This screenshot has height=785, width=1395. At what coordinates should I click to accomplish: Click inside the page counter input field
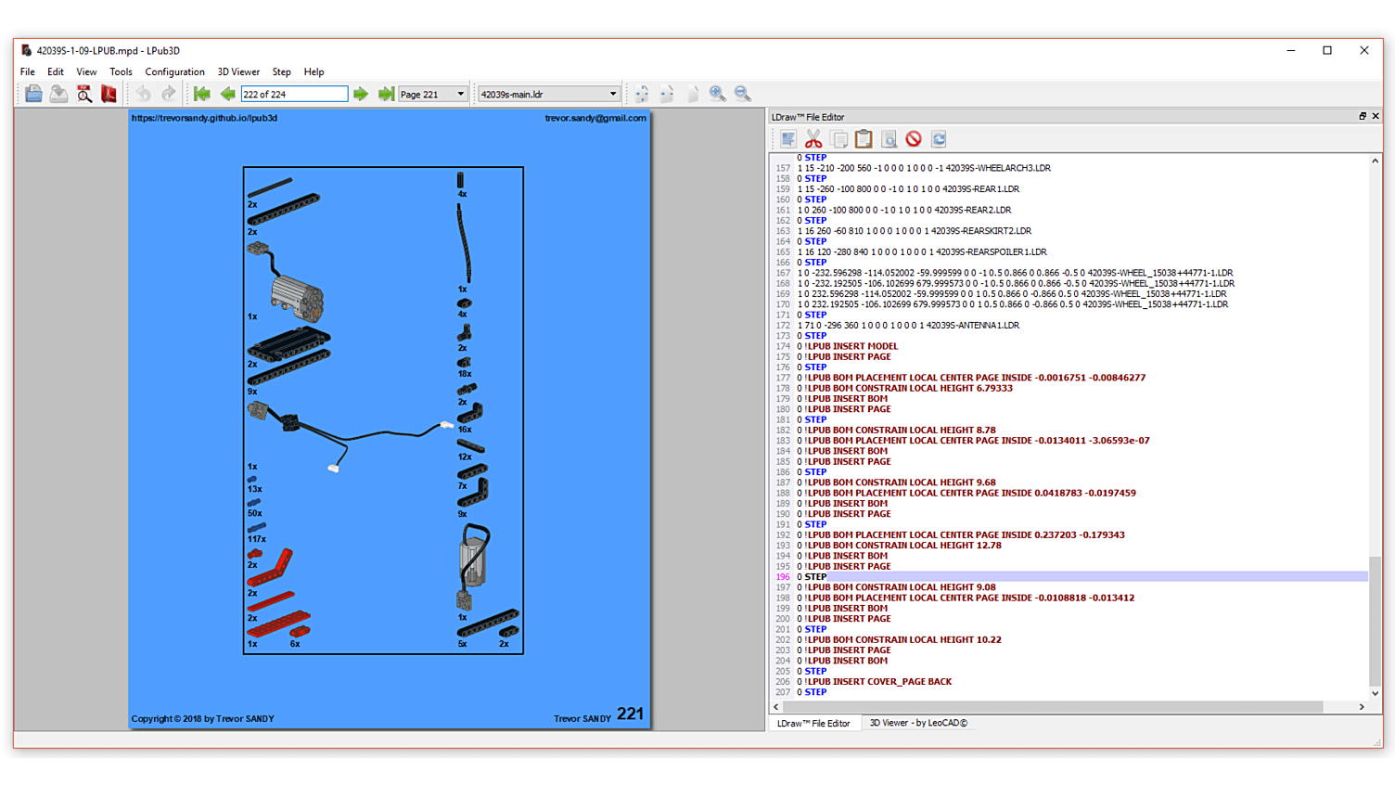tap(294, 93)
